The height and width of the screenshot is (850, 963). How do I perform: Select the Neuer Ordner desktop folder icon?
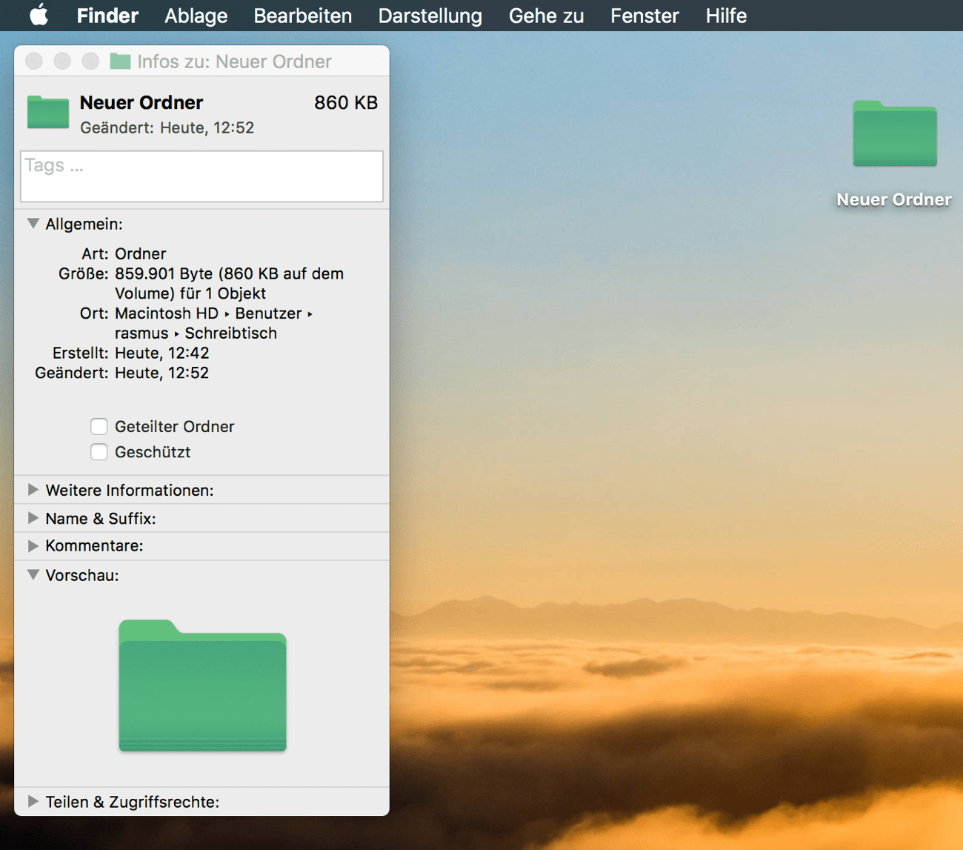[894, 135]
